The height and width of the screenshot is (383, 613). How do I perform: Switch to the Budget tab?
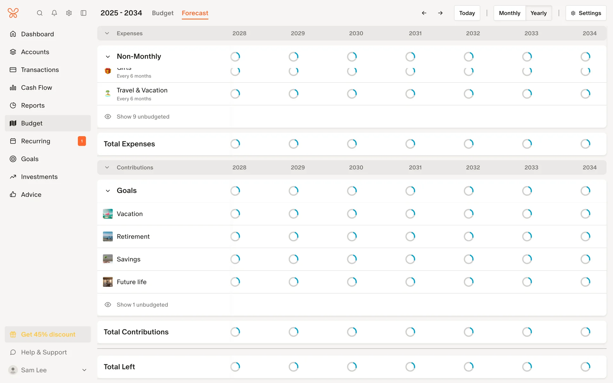tap(163, 13)
